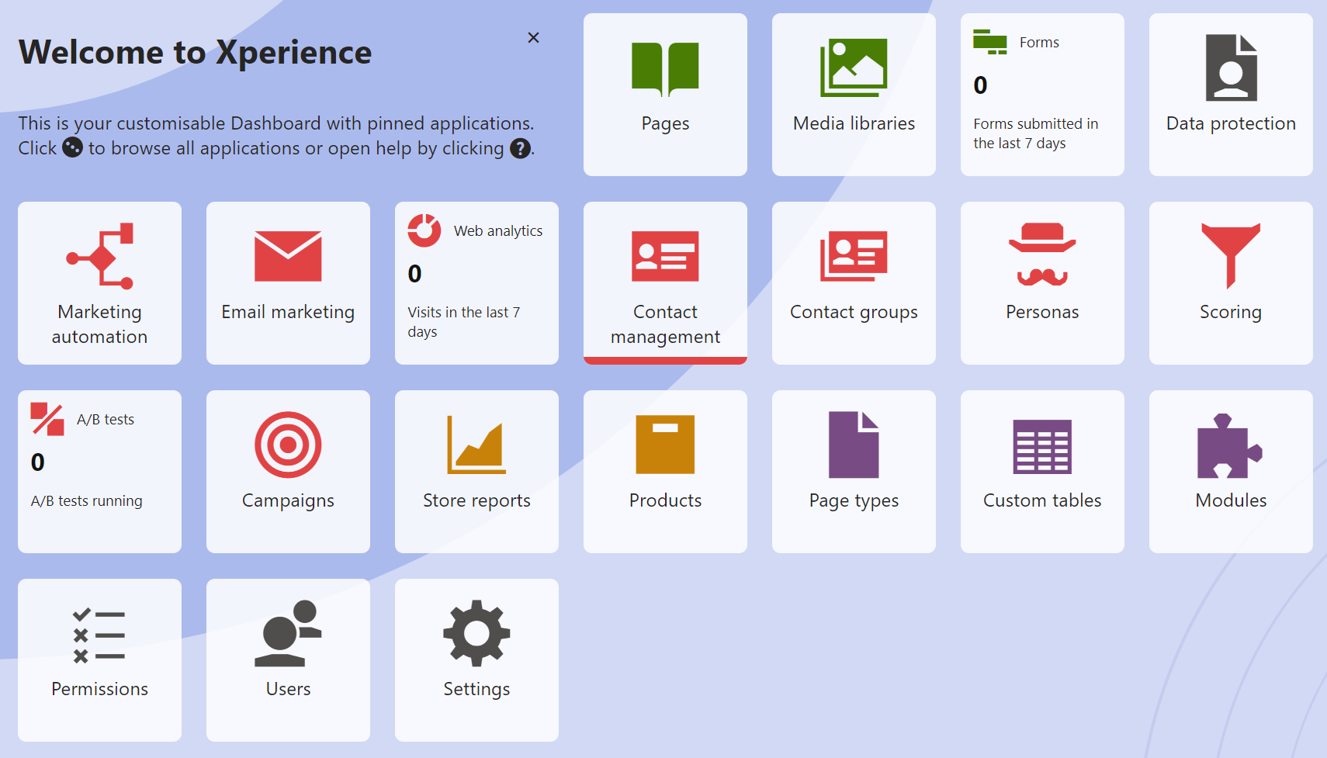Open the Users people icon
This screenshot has height=758, width=1327.
coord(288,633)
